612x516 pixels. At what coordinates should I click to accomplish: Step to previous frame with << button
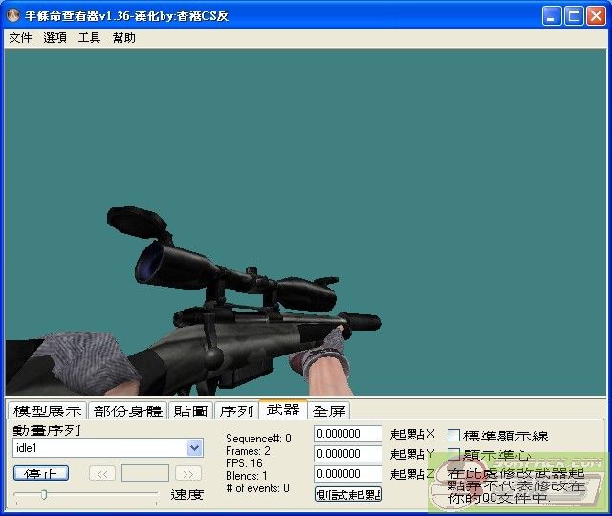tap(102, 473)
